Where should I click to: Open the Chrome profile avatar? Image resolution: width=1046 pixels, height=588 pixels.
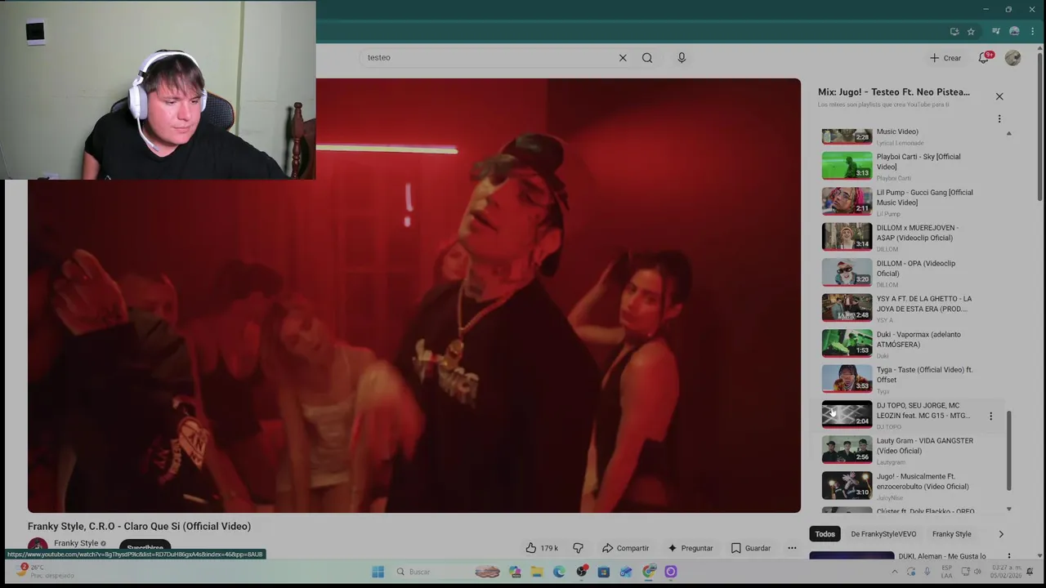coord(1014,32)
